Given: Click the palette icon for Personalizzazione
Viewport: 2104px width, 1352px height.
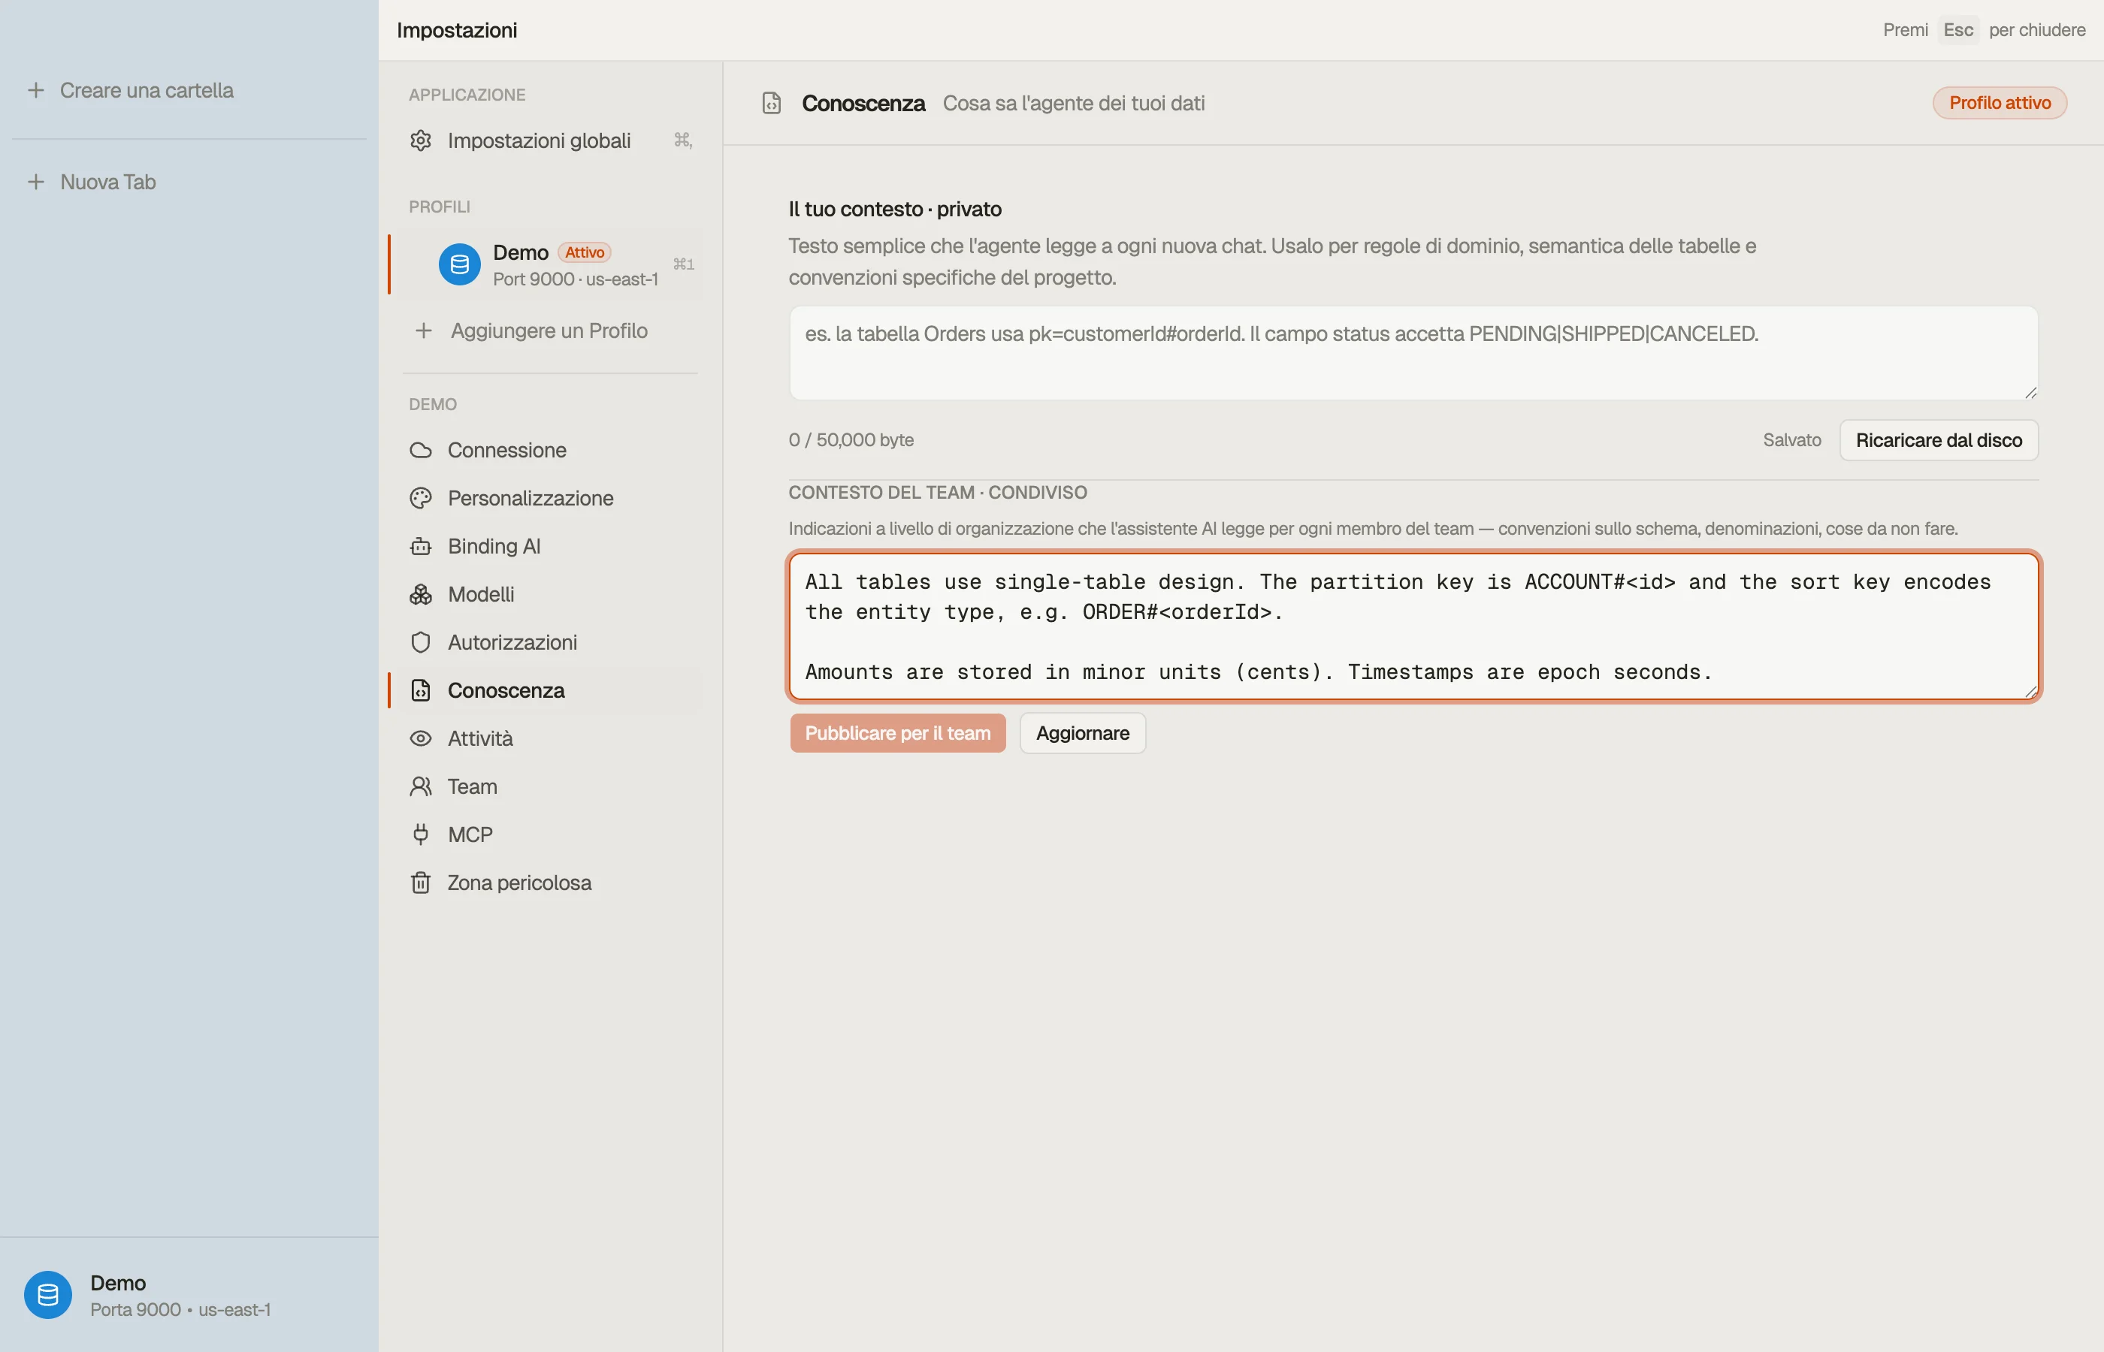Looking at the screenshot, I should pyautogui.click(x=421, y=499).
